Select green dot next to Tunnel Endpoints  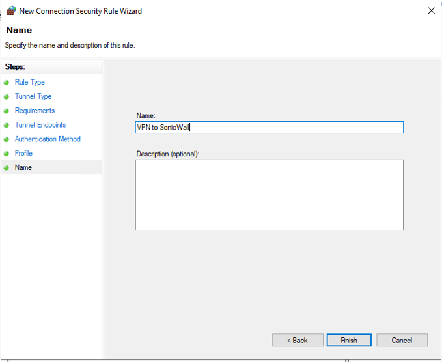pos(7,125)
